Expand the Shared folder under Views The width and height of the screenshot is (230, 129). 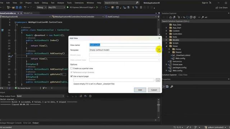(169, 52)
